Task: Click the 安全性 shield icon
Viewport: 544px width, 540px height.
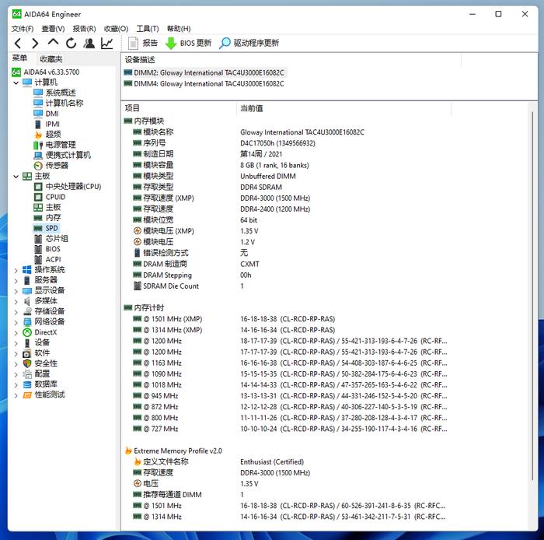Action: [x=26, y=363]
